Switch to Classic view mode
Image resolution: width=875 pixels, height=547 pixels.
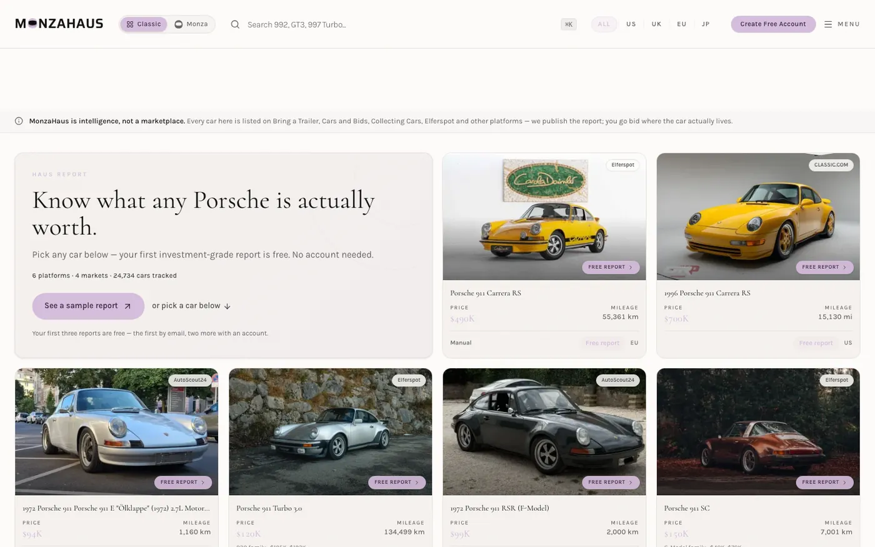[144, 24]
